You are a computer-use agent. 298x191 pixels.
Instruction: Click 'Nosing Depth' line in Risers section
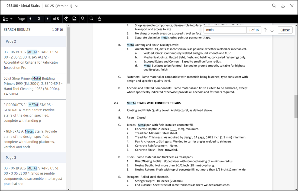point(175,165)
